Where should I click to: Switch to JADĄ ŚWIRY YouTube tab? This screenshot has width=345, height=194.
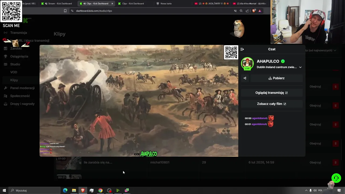click(212, 4)
